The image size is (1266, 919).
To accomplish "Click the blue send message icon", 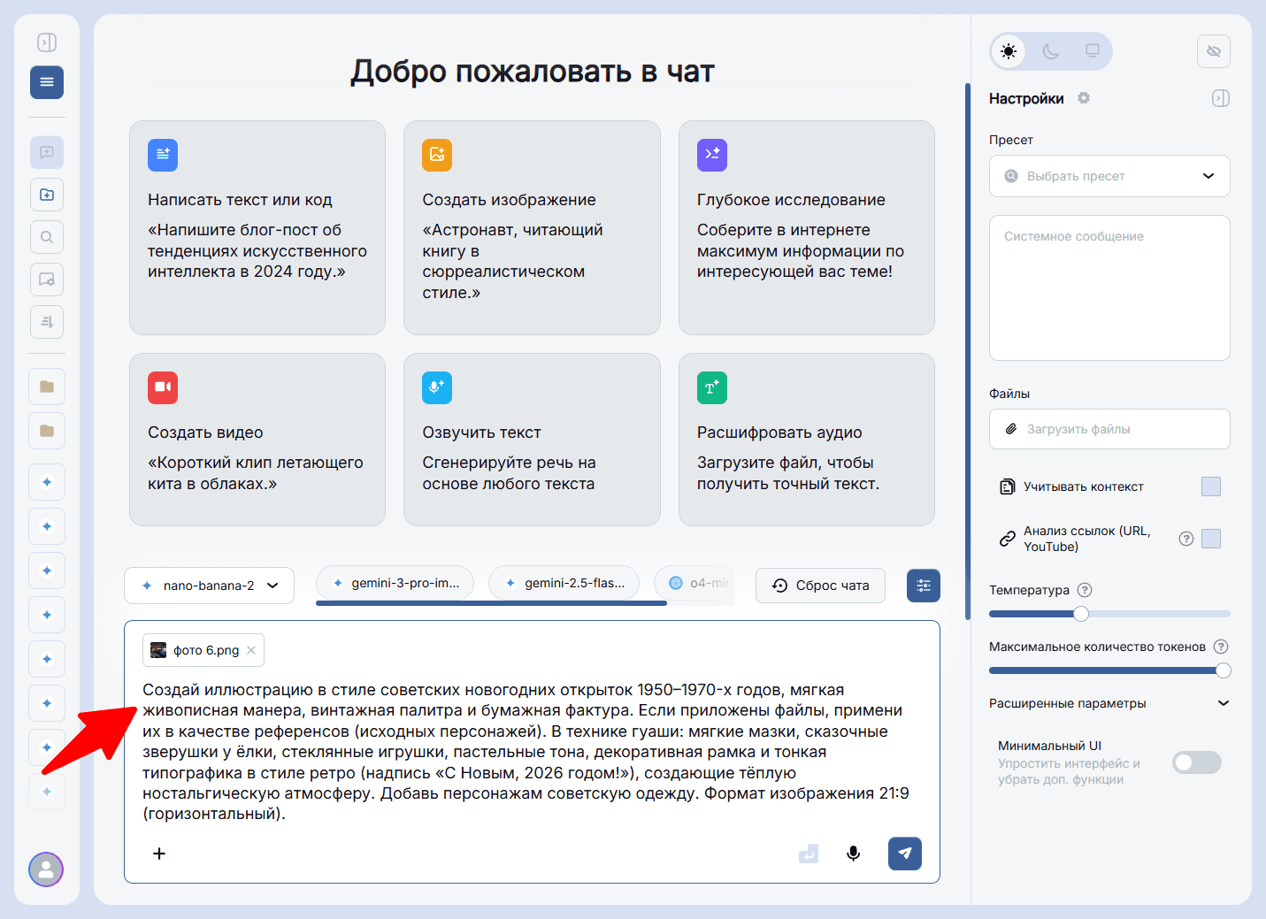I will click(904, 854).
